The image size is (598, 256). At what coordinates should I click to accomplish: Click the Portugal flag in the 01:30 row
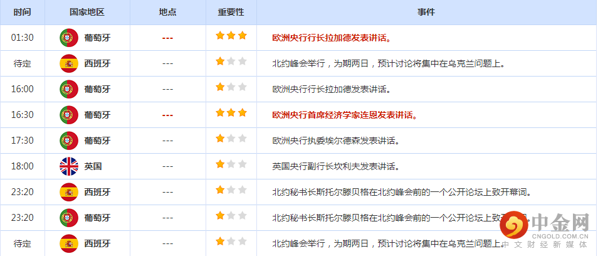[69, 38]
